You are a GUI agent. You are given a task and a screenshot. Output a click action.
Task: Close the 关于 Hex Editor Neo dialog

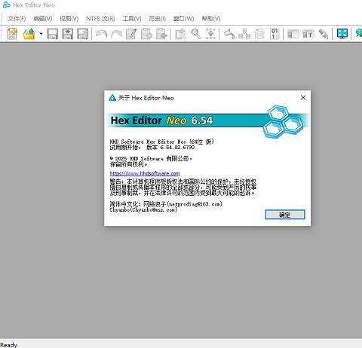303,98
